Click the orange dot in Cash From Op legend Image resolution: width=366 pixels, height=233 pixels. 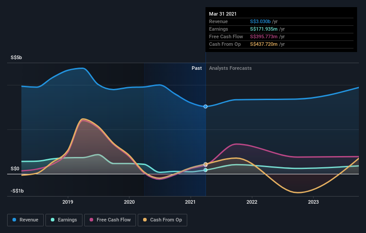145,220
